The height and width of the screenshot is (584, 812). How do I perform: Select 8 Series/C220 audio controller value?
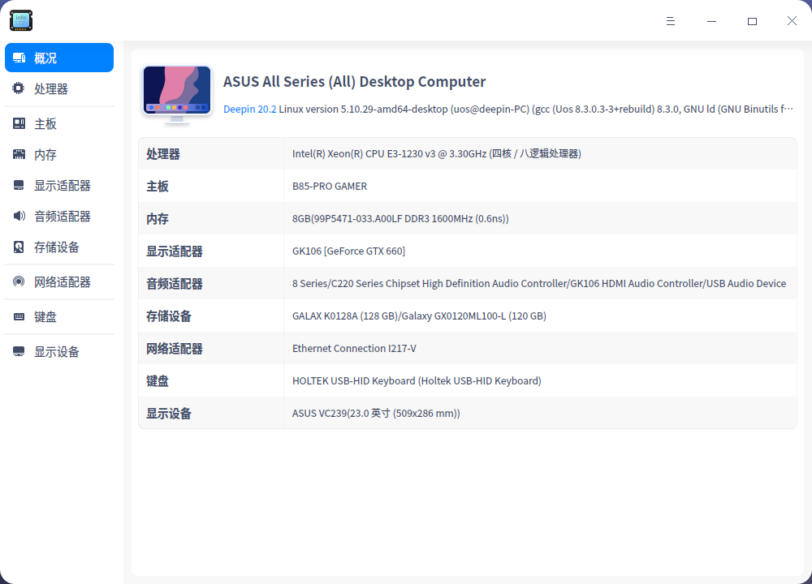point(539,283)
